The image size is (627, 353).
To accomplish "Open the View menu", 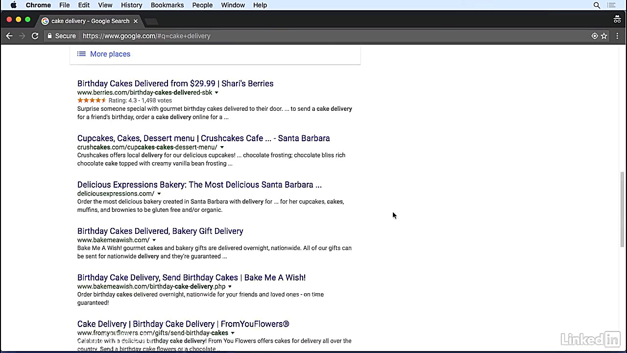I will click(x=105, y=5).
